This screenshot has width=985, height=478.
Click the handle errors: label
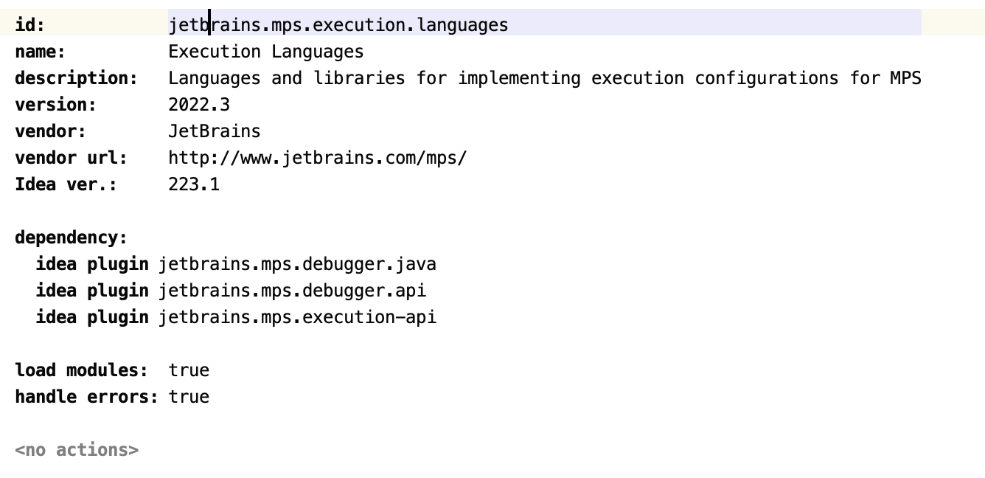pos(86,397)
